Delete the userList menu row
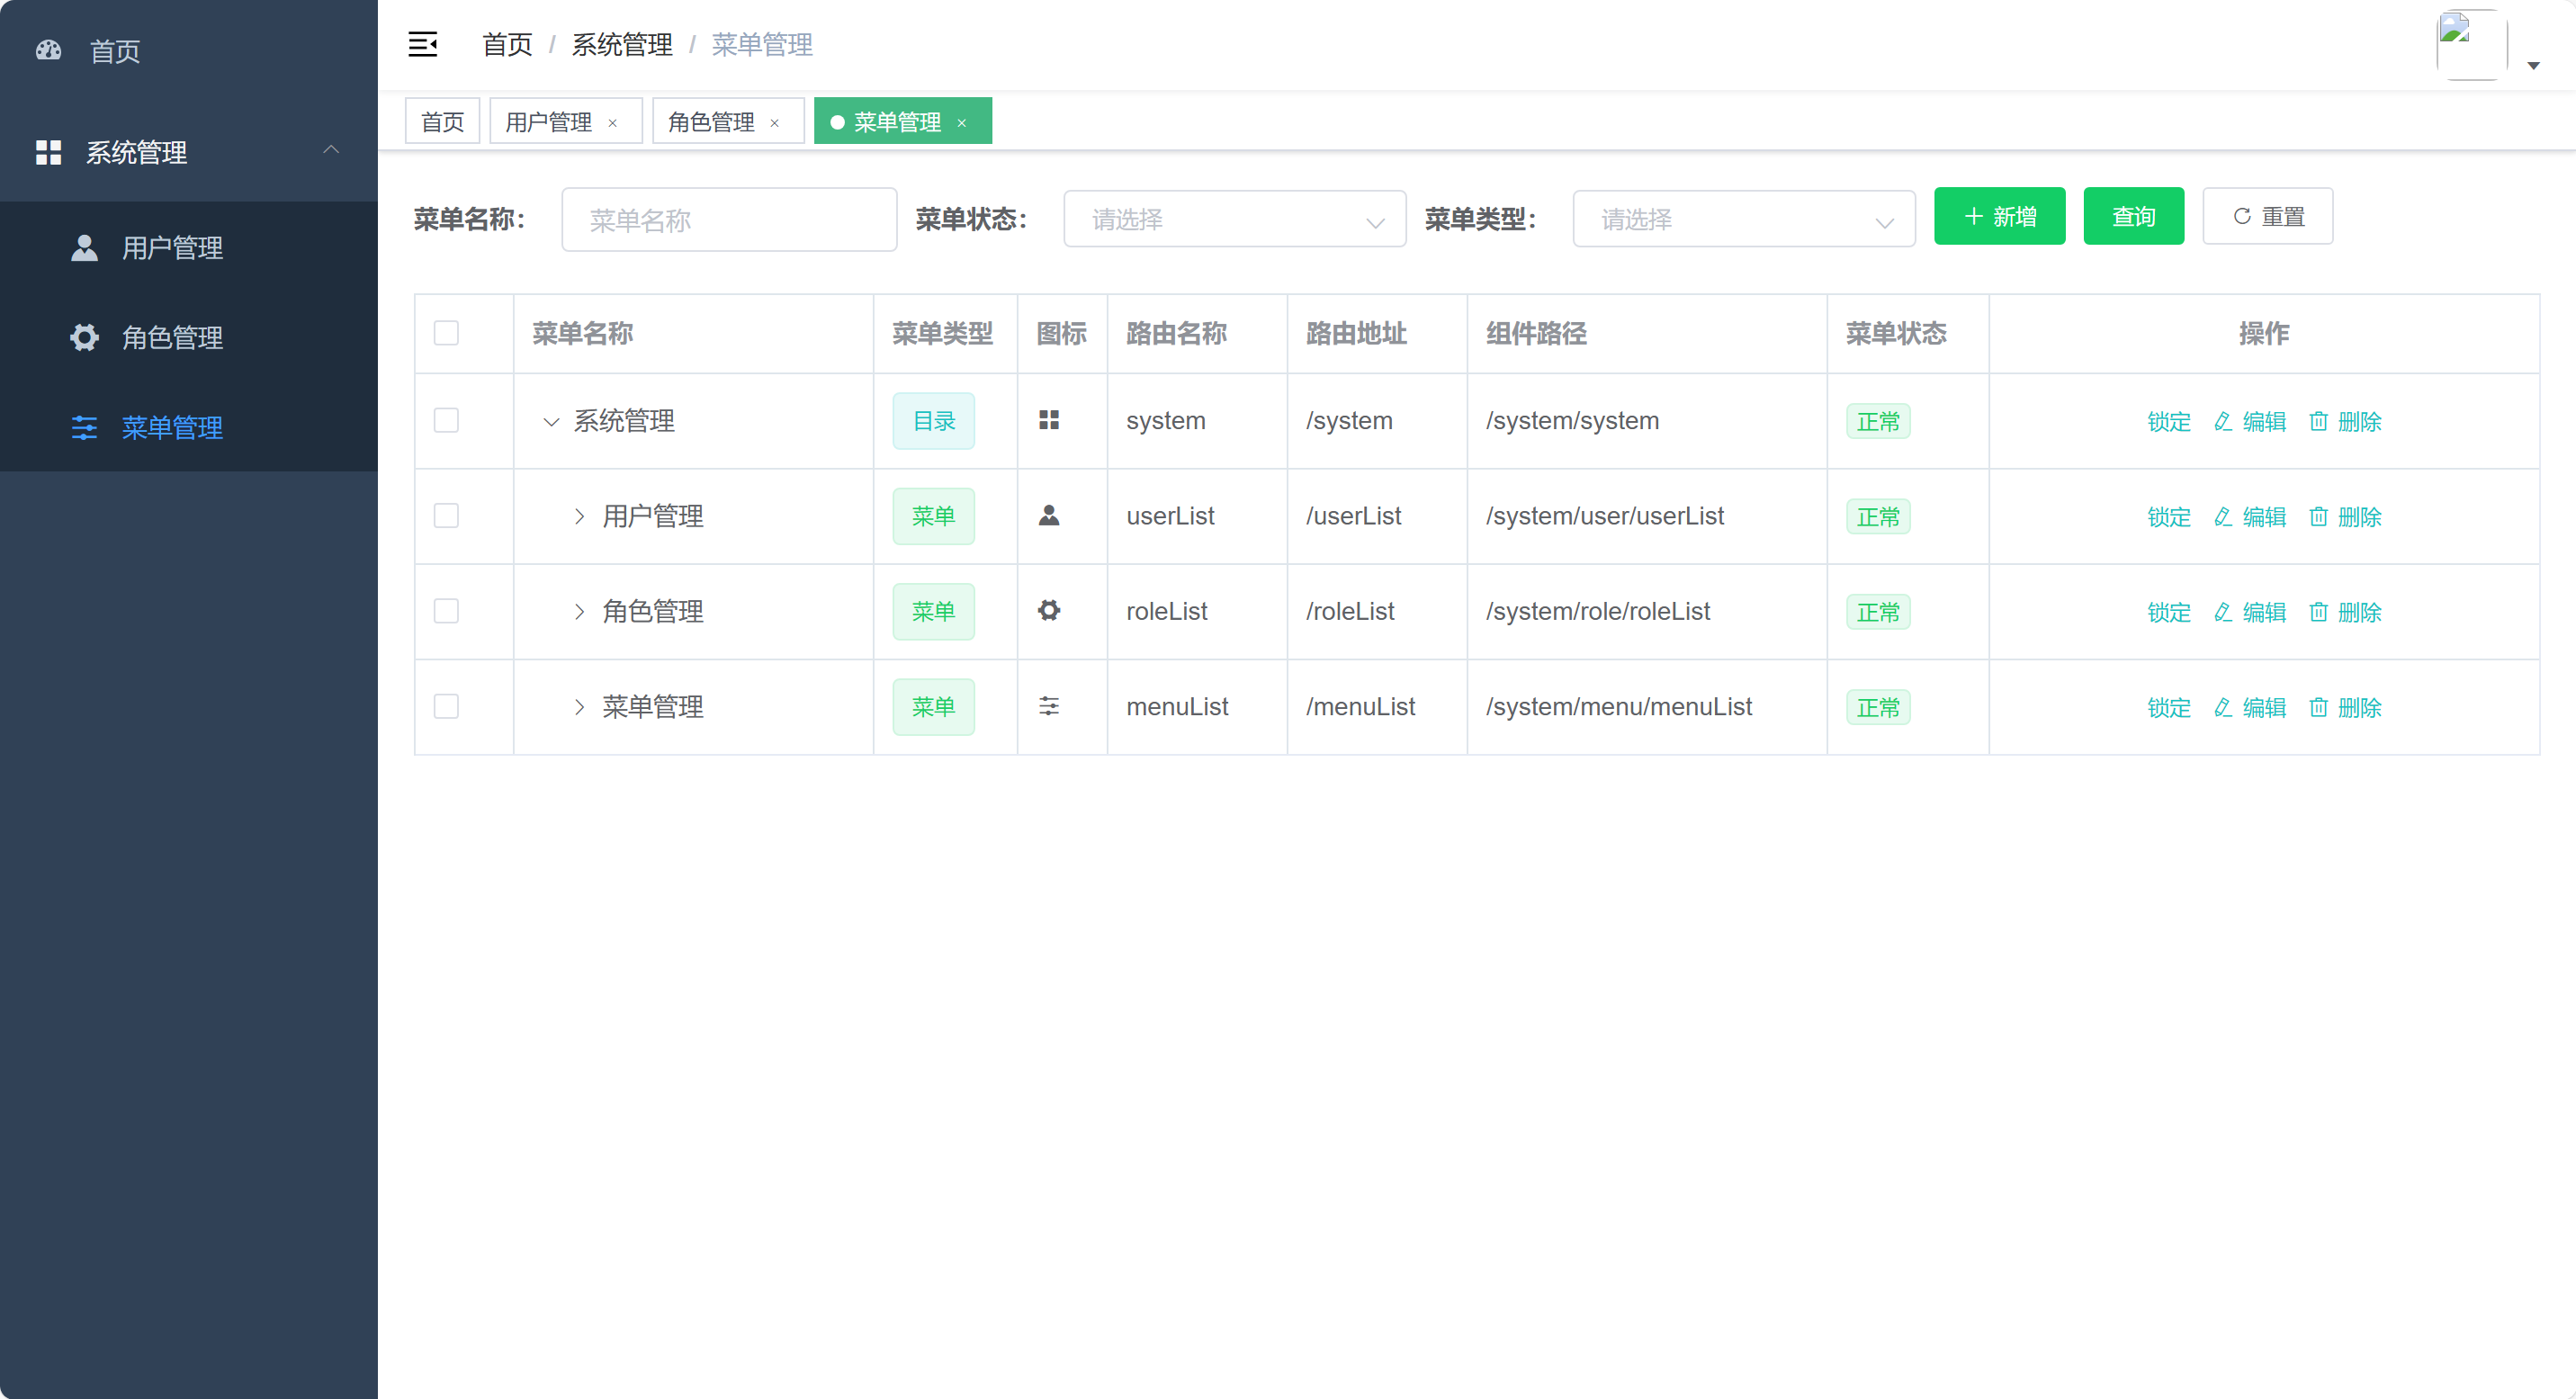 click(x=2345, y=516)
